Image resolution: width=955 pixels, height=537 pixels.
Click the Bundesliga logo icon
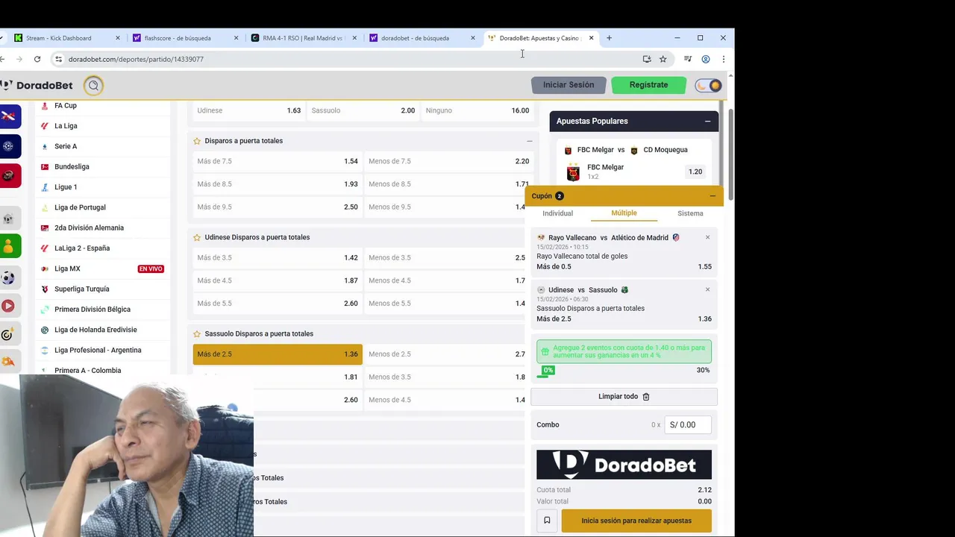pos(45,167)
